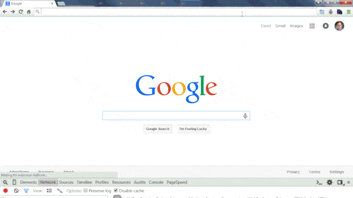
Task: Open DevTools settings gear
Action: point(329,182)
